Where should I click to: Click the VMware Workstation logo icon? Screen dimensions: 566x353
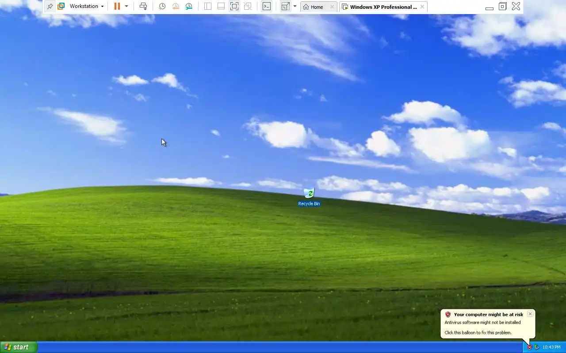point(61,6)
